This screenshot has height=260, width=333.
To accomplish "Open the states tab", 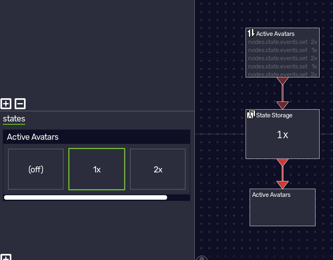I will pos(14,119).
